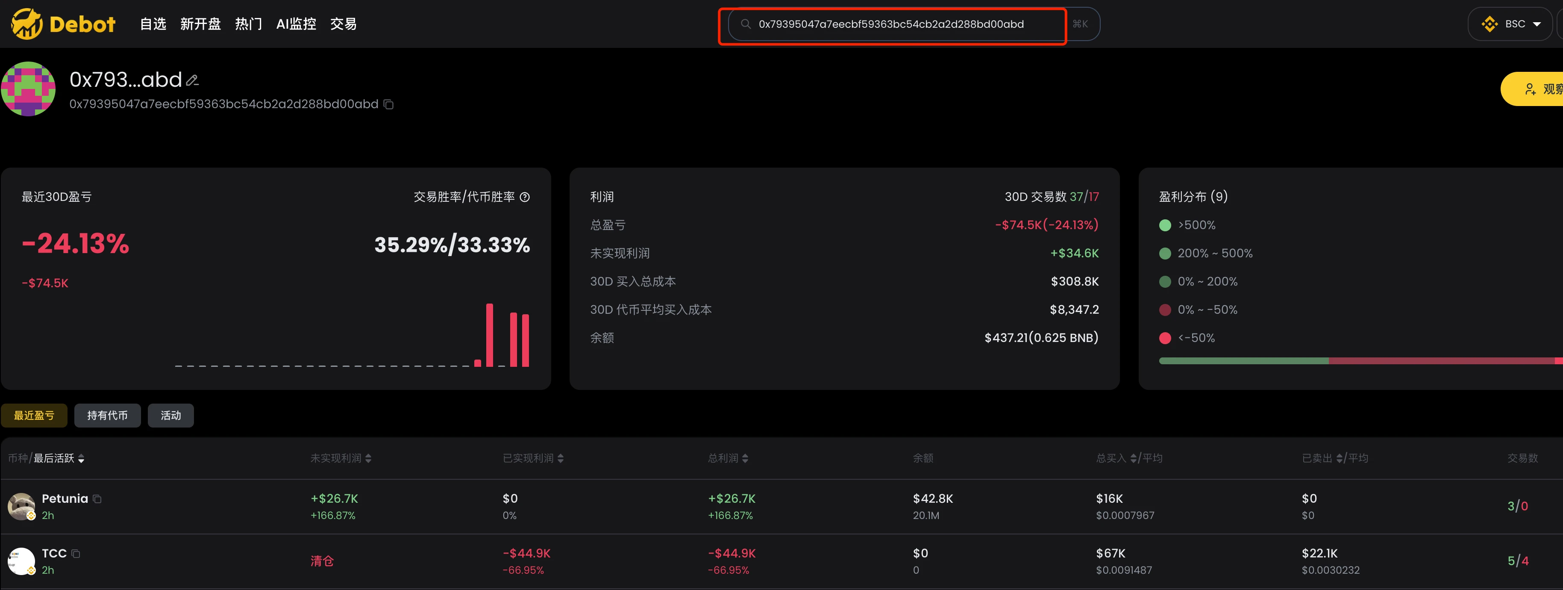Image resolution: width=1563 pixels, height=590 pixels.
Task: Click the TCC token avatar
Action: point(21,561)
